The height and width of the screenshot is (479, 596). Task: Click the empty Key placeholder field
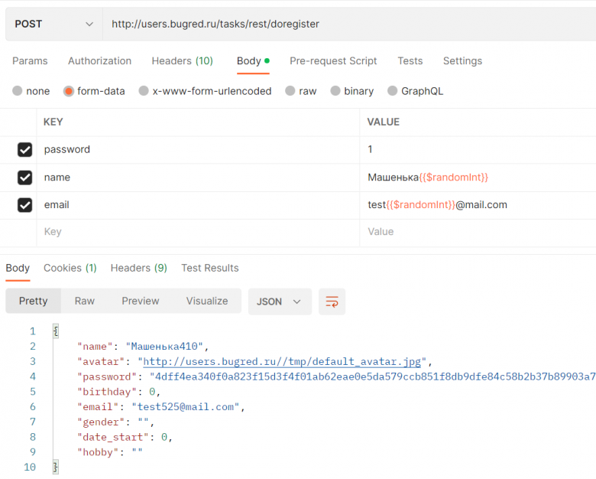pos(198,232)
